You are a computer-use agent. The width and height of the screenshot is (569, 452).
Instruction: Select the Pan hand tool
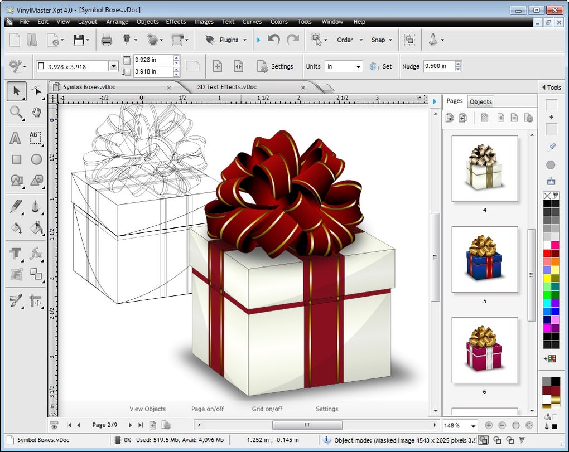pyautogui.click(x=36, y=113)
